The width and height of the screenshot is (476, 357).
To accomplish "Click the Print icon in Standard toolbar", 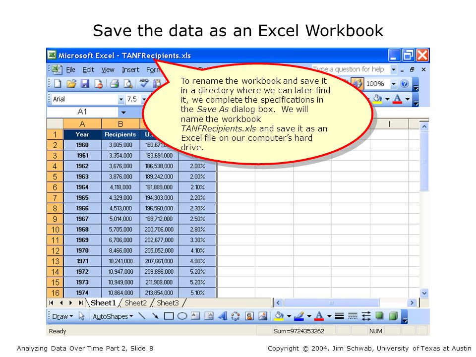I will coord(115,84).
